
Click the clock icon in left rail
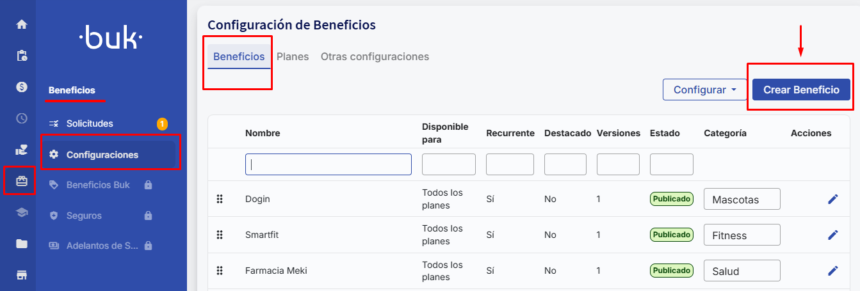22,118
